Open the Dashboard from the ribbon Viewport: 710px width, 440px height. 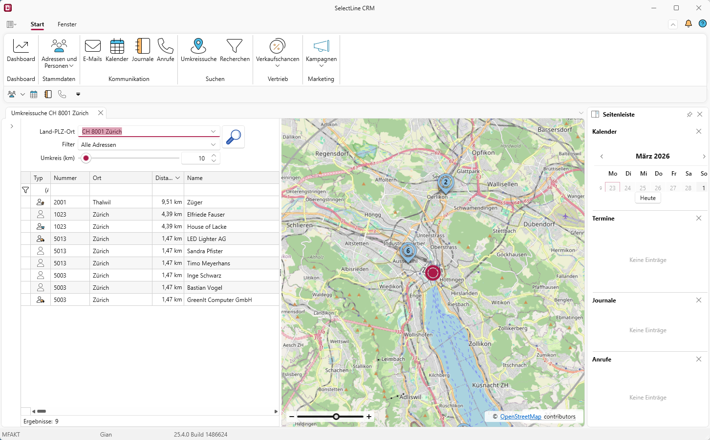[21, 50]
